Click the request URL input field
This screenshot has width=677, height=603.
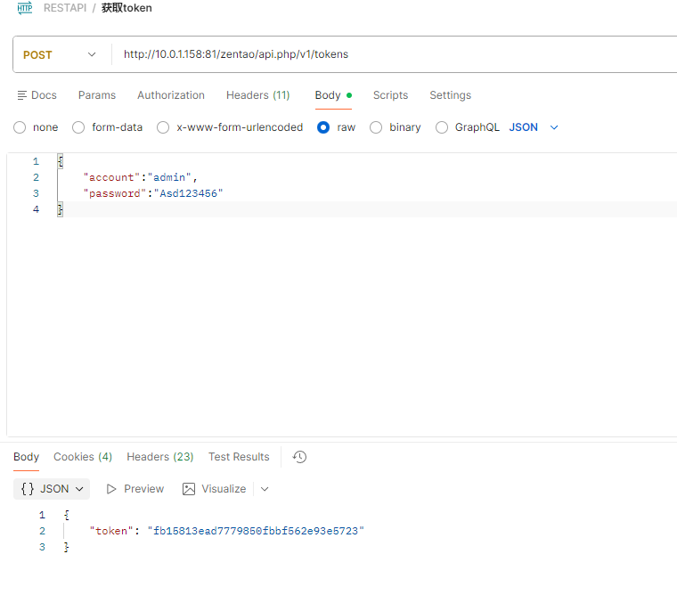tap(393, 54)
